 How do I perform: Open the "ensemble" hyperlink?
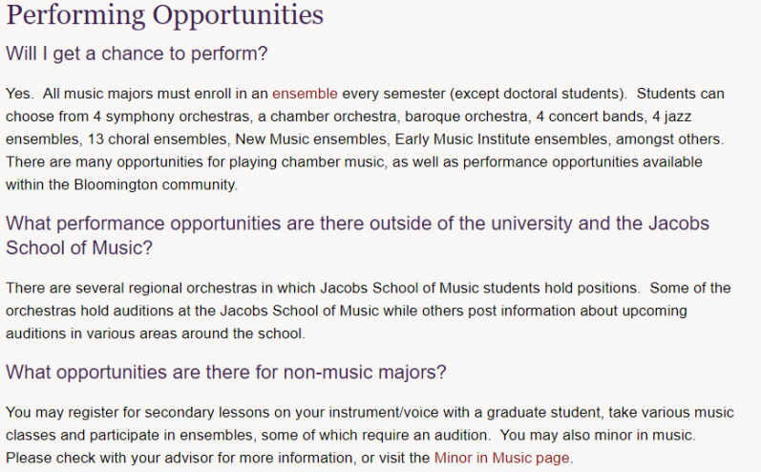pos(305,94)
